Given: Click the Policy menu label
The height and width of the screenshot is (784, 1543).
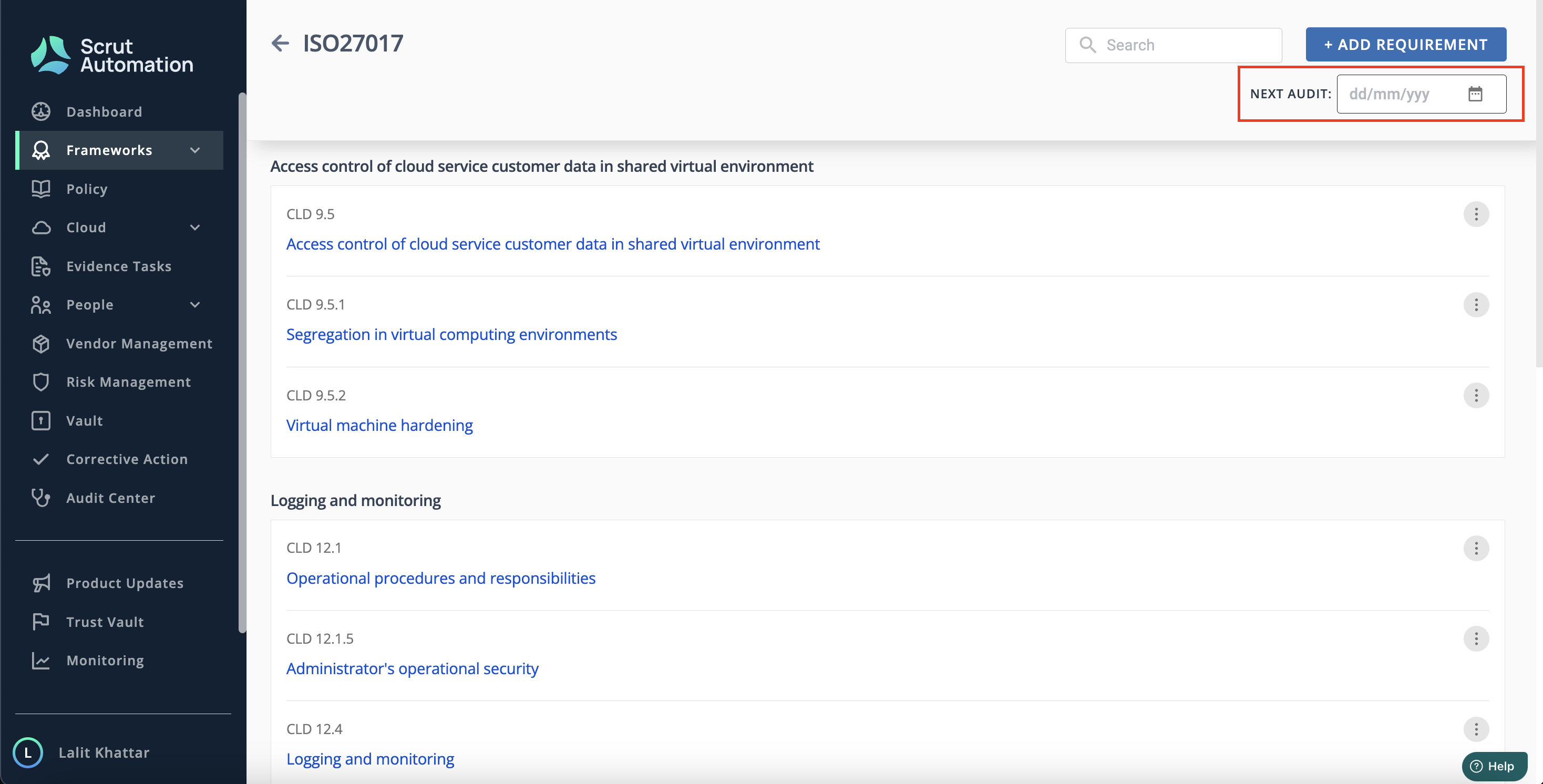Looking at the screenshot, I should point(87,189).
